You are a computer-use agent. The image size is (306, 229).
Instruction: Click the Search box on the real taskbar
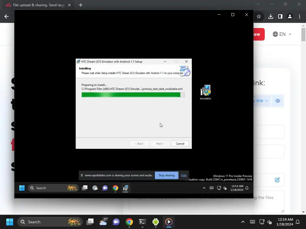pyautogui.click(x=50, y=222)
